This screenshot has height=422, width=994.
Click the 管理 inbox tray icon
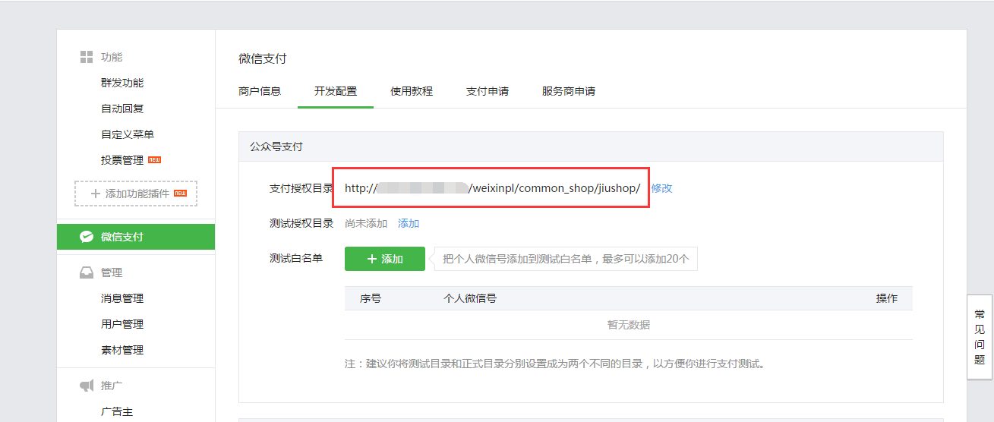87,272
